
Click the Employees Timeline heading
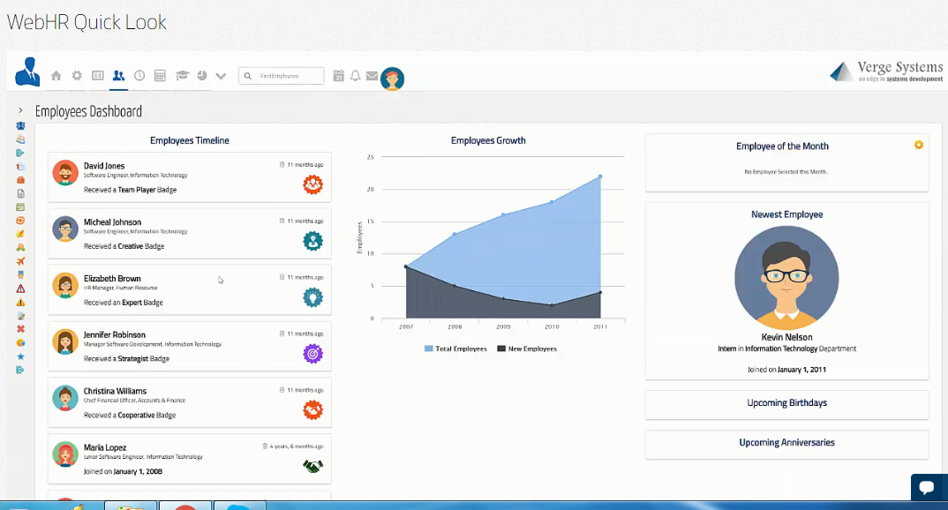click(189, 140)
